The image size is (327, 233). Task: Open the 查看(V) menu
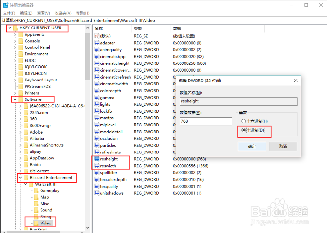(43, 13)
